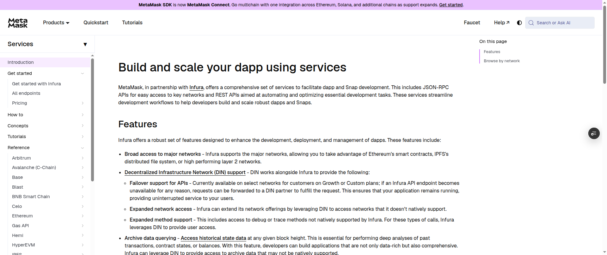Click the sidebar scrollbar thumb
Viewport: 607px width, 255px height.
[92, 120]
